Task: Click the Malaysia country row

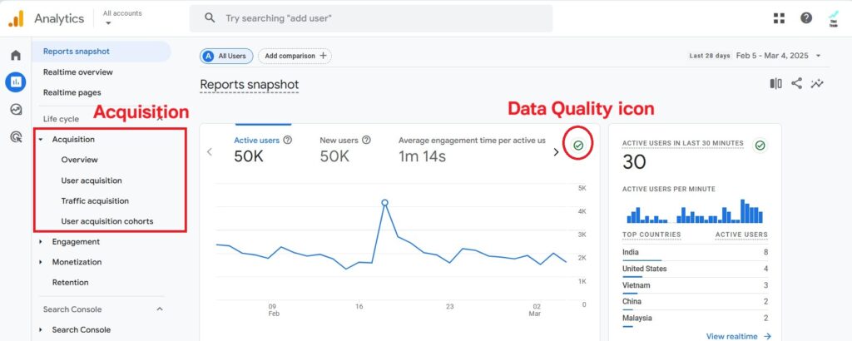Action: tap(695, 319)
